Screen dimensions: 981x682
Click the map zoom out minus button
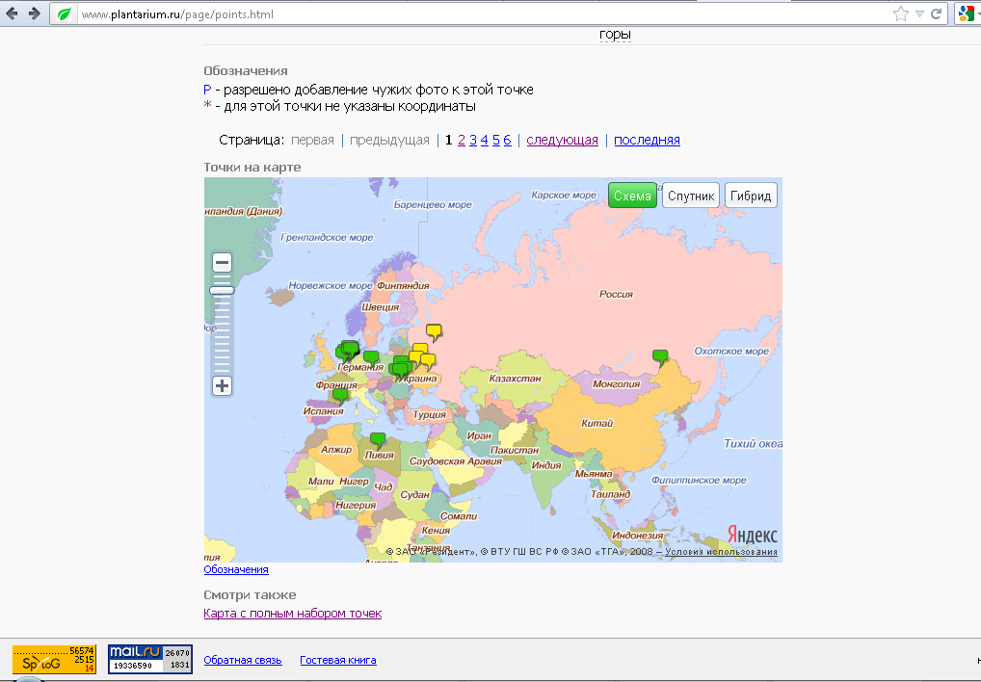(x=222, y=263)
